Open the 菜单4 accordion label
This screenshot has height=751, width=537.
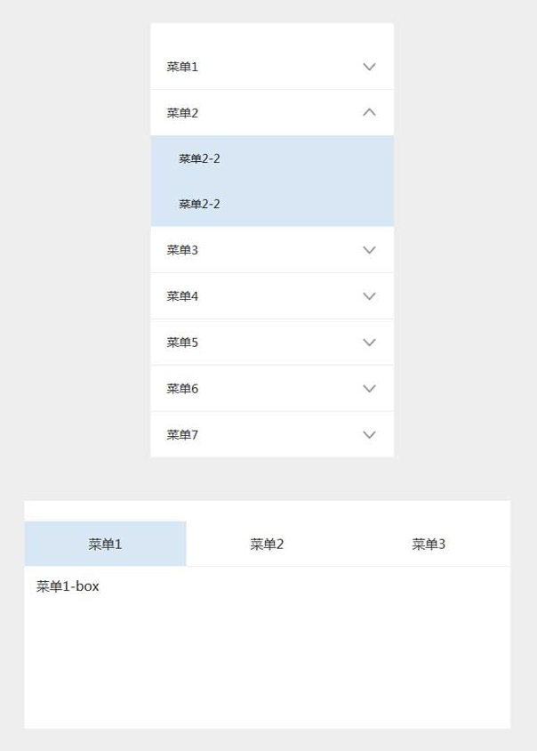click(x=182, y=296)
